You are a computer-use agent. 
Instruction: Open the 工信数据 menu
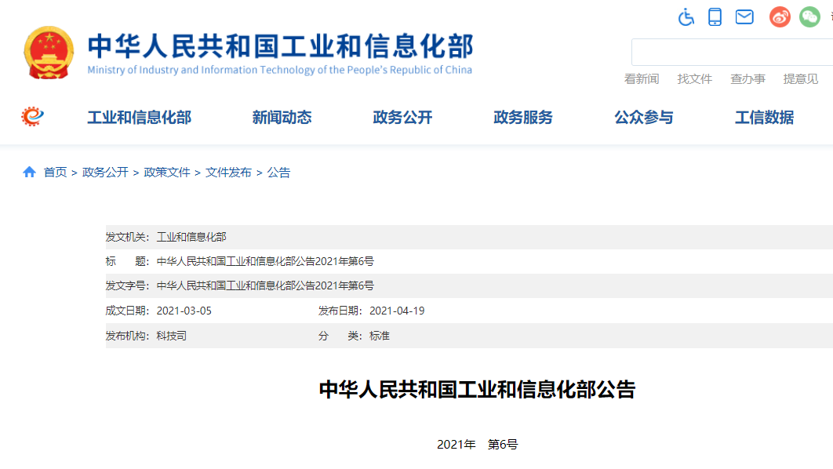[x=765, y=117]
